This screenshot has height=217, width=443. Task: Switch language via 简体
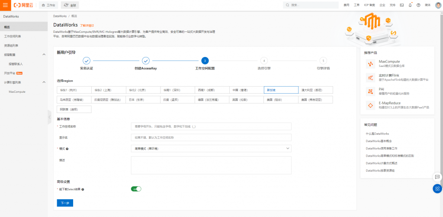point(428,5)
